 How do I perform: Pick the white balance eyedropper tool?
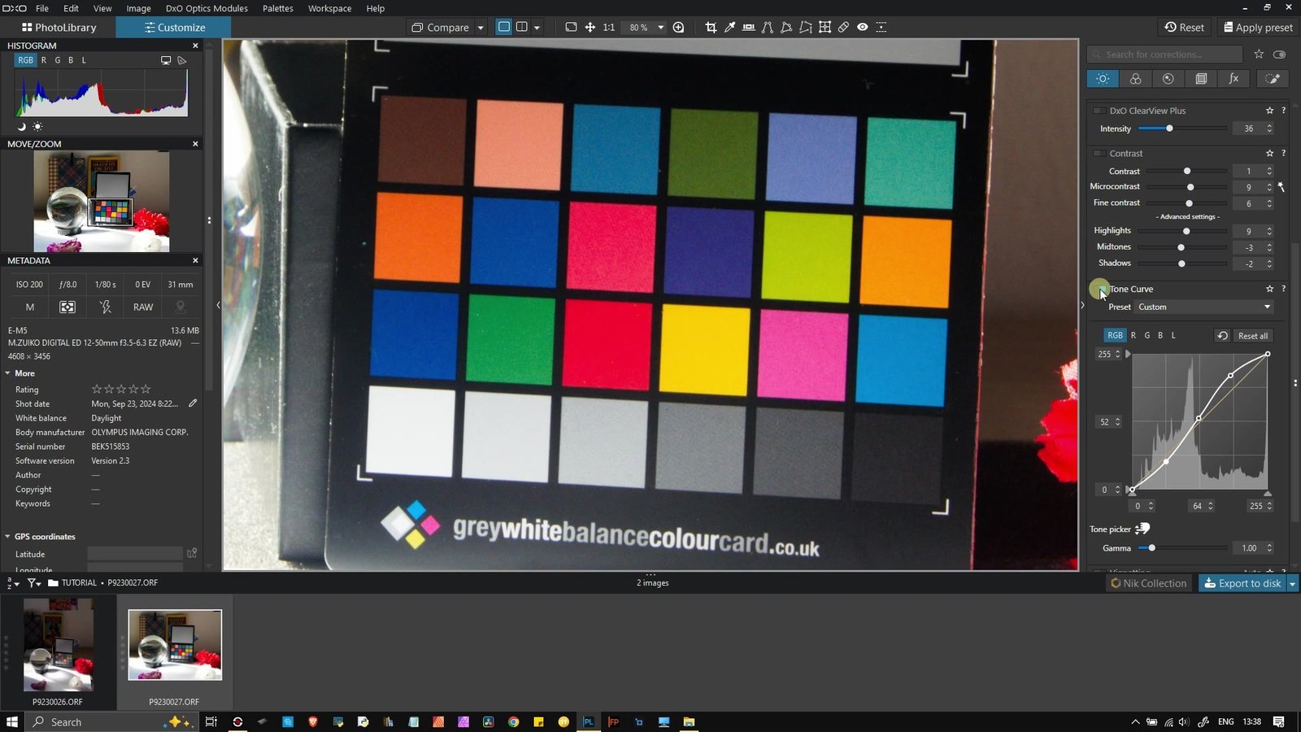tap(729, 27)
